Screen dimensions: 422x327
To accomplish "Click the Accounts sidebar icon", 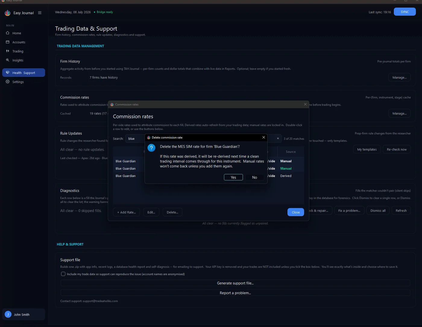I will (8, 42).
